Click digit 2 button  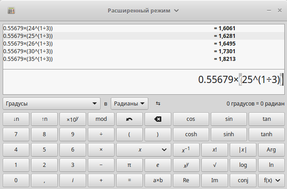point(44,165)
